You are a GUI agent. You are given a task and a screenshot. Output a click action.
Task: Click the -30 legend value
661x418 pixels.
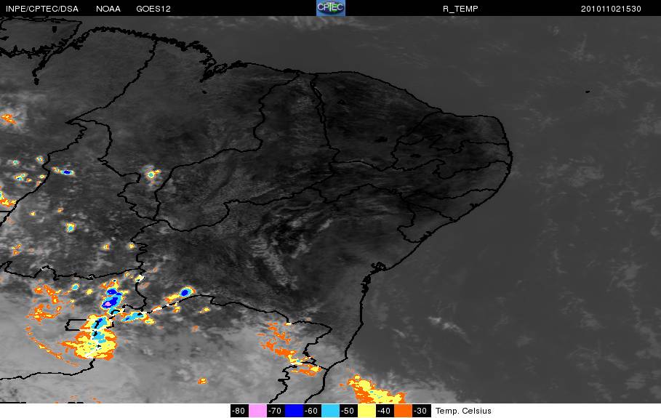click(x=421, y=411)
